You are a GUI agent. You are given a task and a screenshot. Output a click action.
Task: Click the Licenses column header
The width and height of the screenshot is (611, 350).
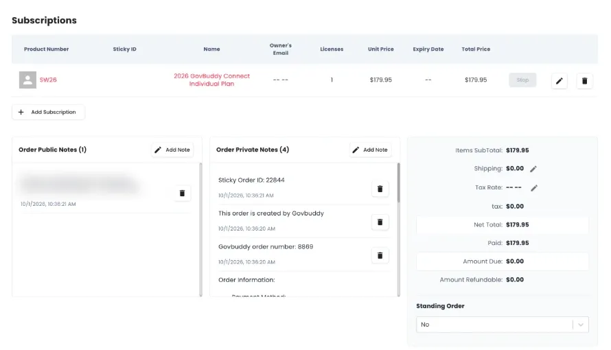(332, 49)
